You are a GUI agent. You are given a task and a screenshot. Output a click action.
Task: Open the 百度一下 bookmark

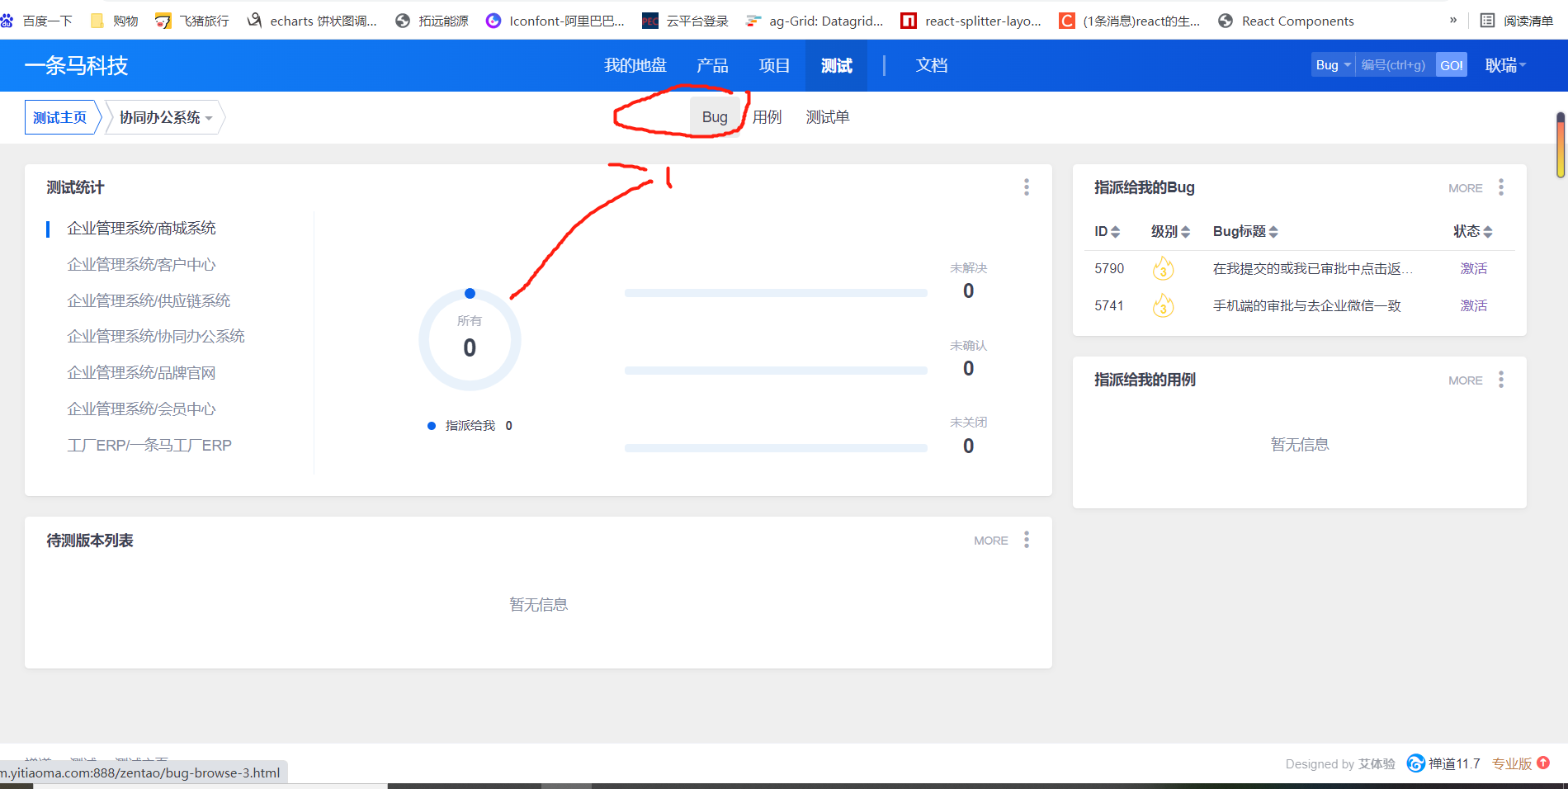click(37, 21)
